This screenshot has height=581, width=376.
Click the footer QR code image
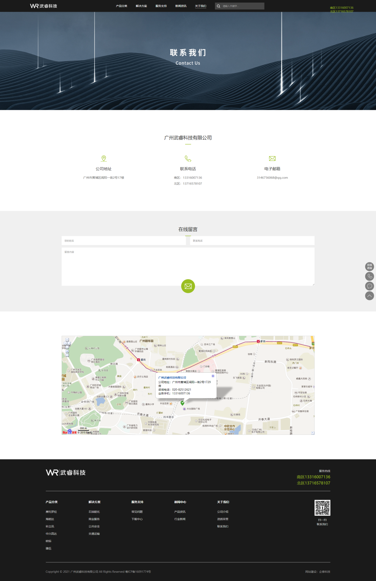[x=322, y=508]
